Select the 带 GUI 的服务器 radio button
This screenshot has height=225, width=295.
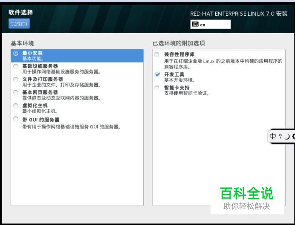16,119
